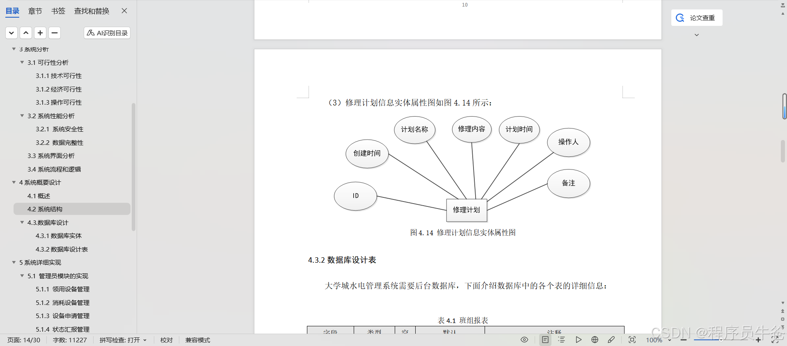
Task: Click the previous page double-arrow icon
Action: (782, 311)
